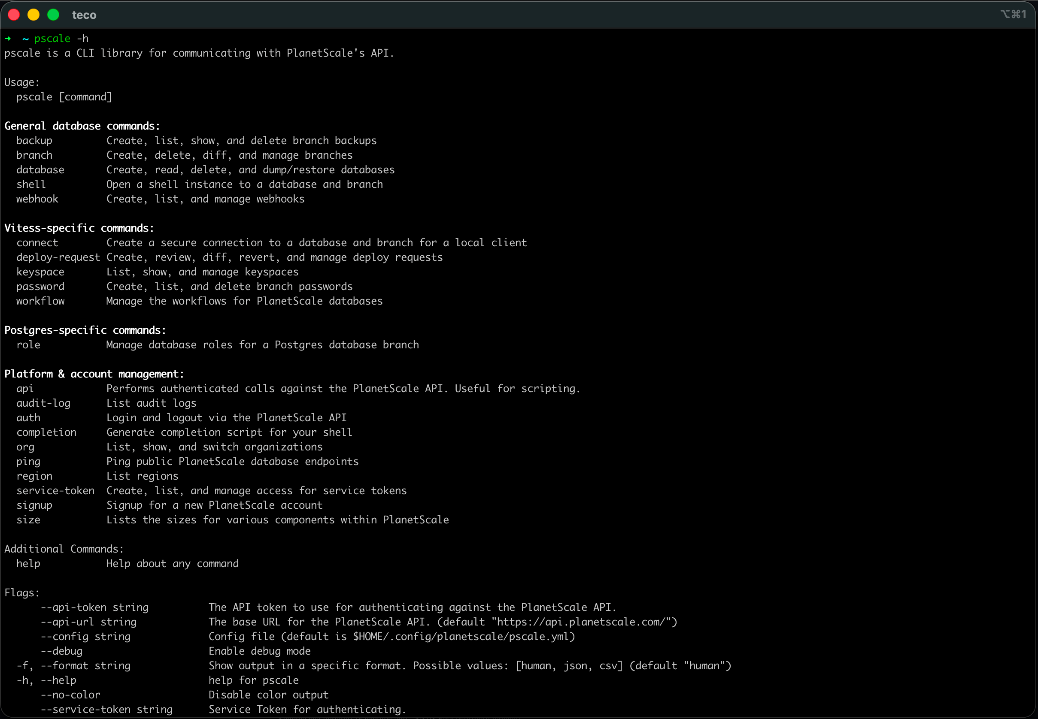Click the $HOME/.config/planetscale/pscale.yml path
Viewport: 1038px width, 719px height.
[x=461, y=637]
